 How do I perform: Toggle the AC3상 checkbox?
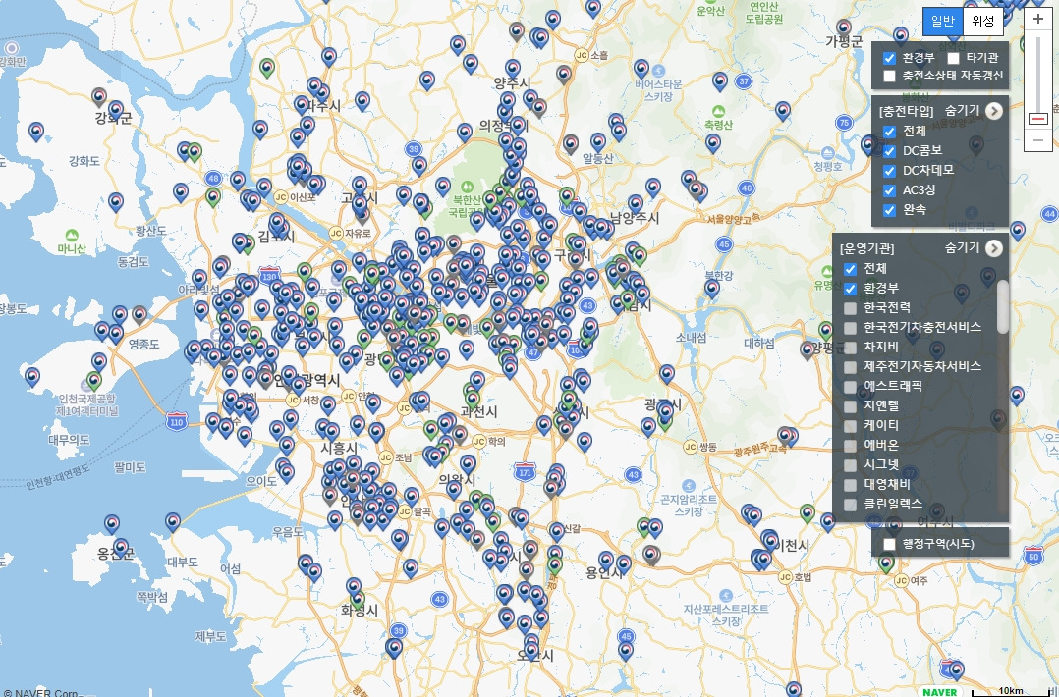(889, 190)
